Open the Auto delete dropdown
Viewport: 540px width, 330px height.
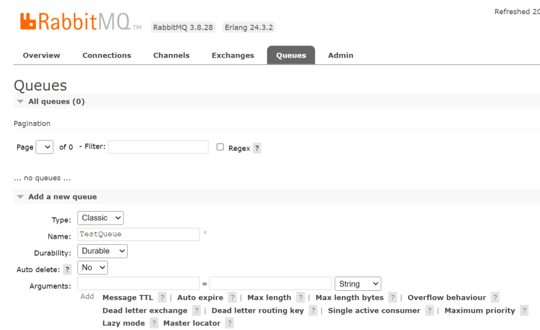93,267
